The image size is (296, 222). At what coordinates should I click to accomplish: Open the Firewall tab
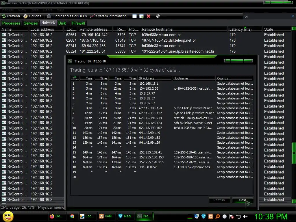pyautogui.click(x=79, y=23)
